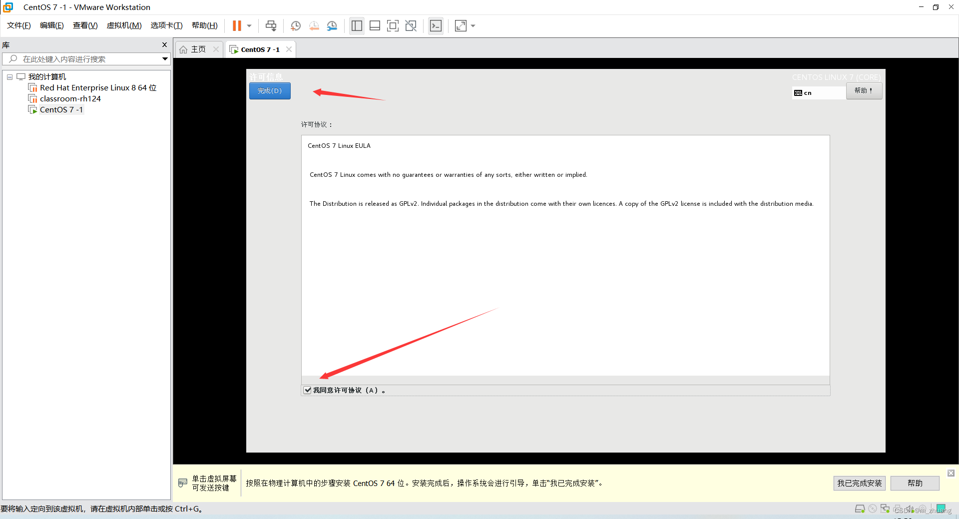
Task: Open the library search dropdown arrow
Action: point(165,59)
